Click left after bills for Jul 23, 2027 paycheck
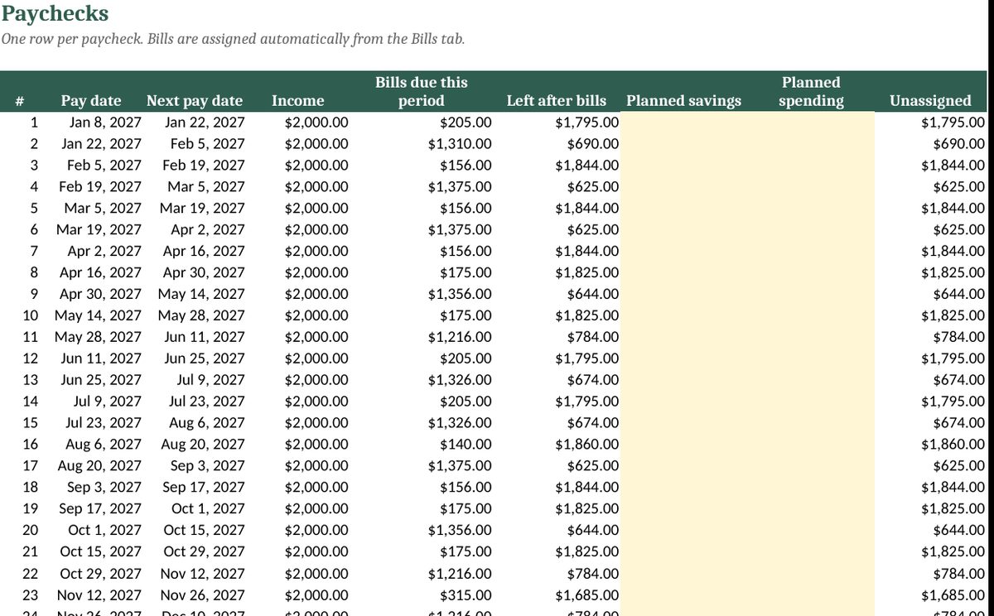This screenshot has height=616, width=994. click(593, 423)
